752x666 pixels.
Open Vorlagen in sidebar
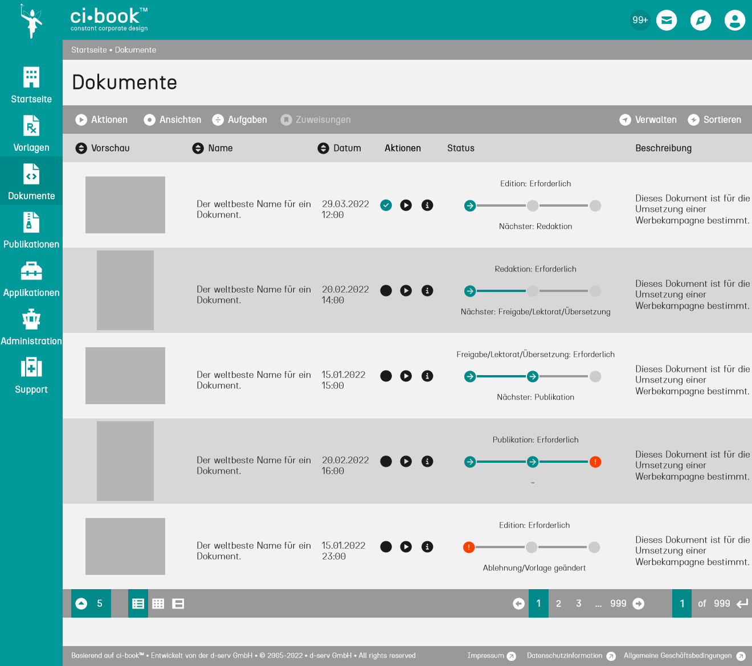pyautogui.click(x=31, y=134)
